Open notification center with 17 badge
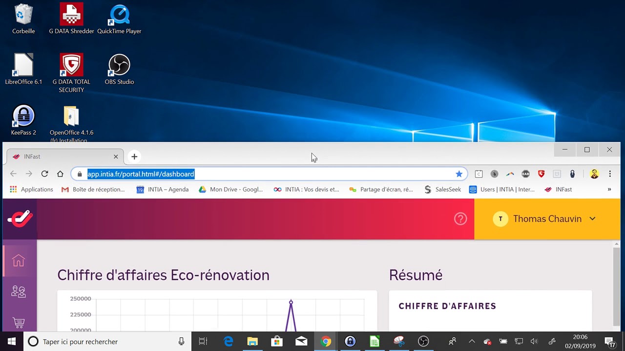The width and height of the screenshot is (625, 351). (x=610, y=342)
